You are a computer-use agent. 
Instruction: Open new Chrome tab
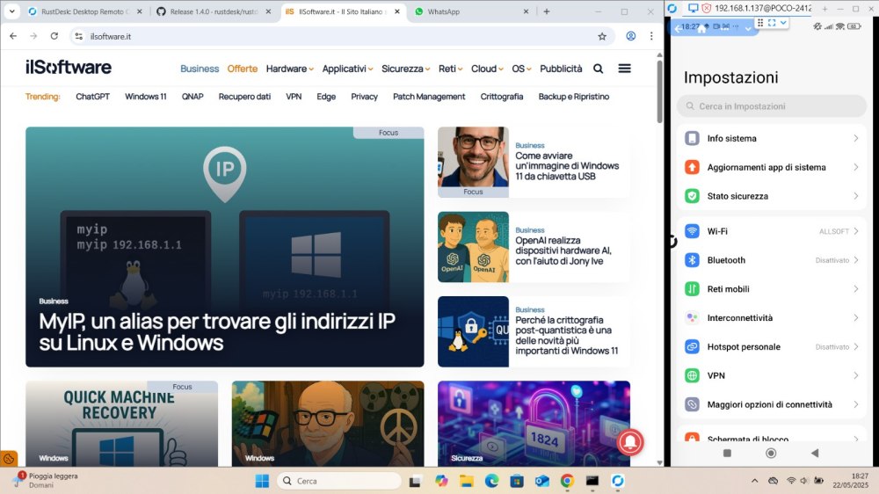pyautogui.click(x=547, y=11)
